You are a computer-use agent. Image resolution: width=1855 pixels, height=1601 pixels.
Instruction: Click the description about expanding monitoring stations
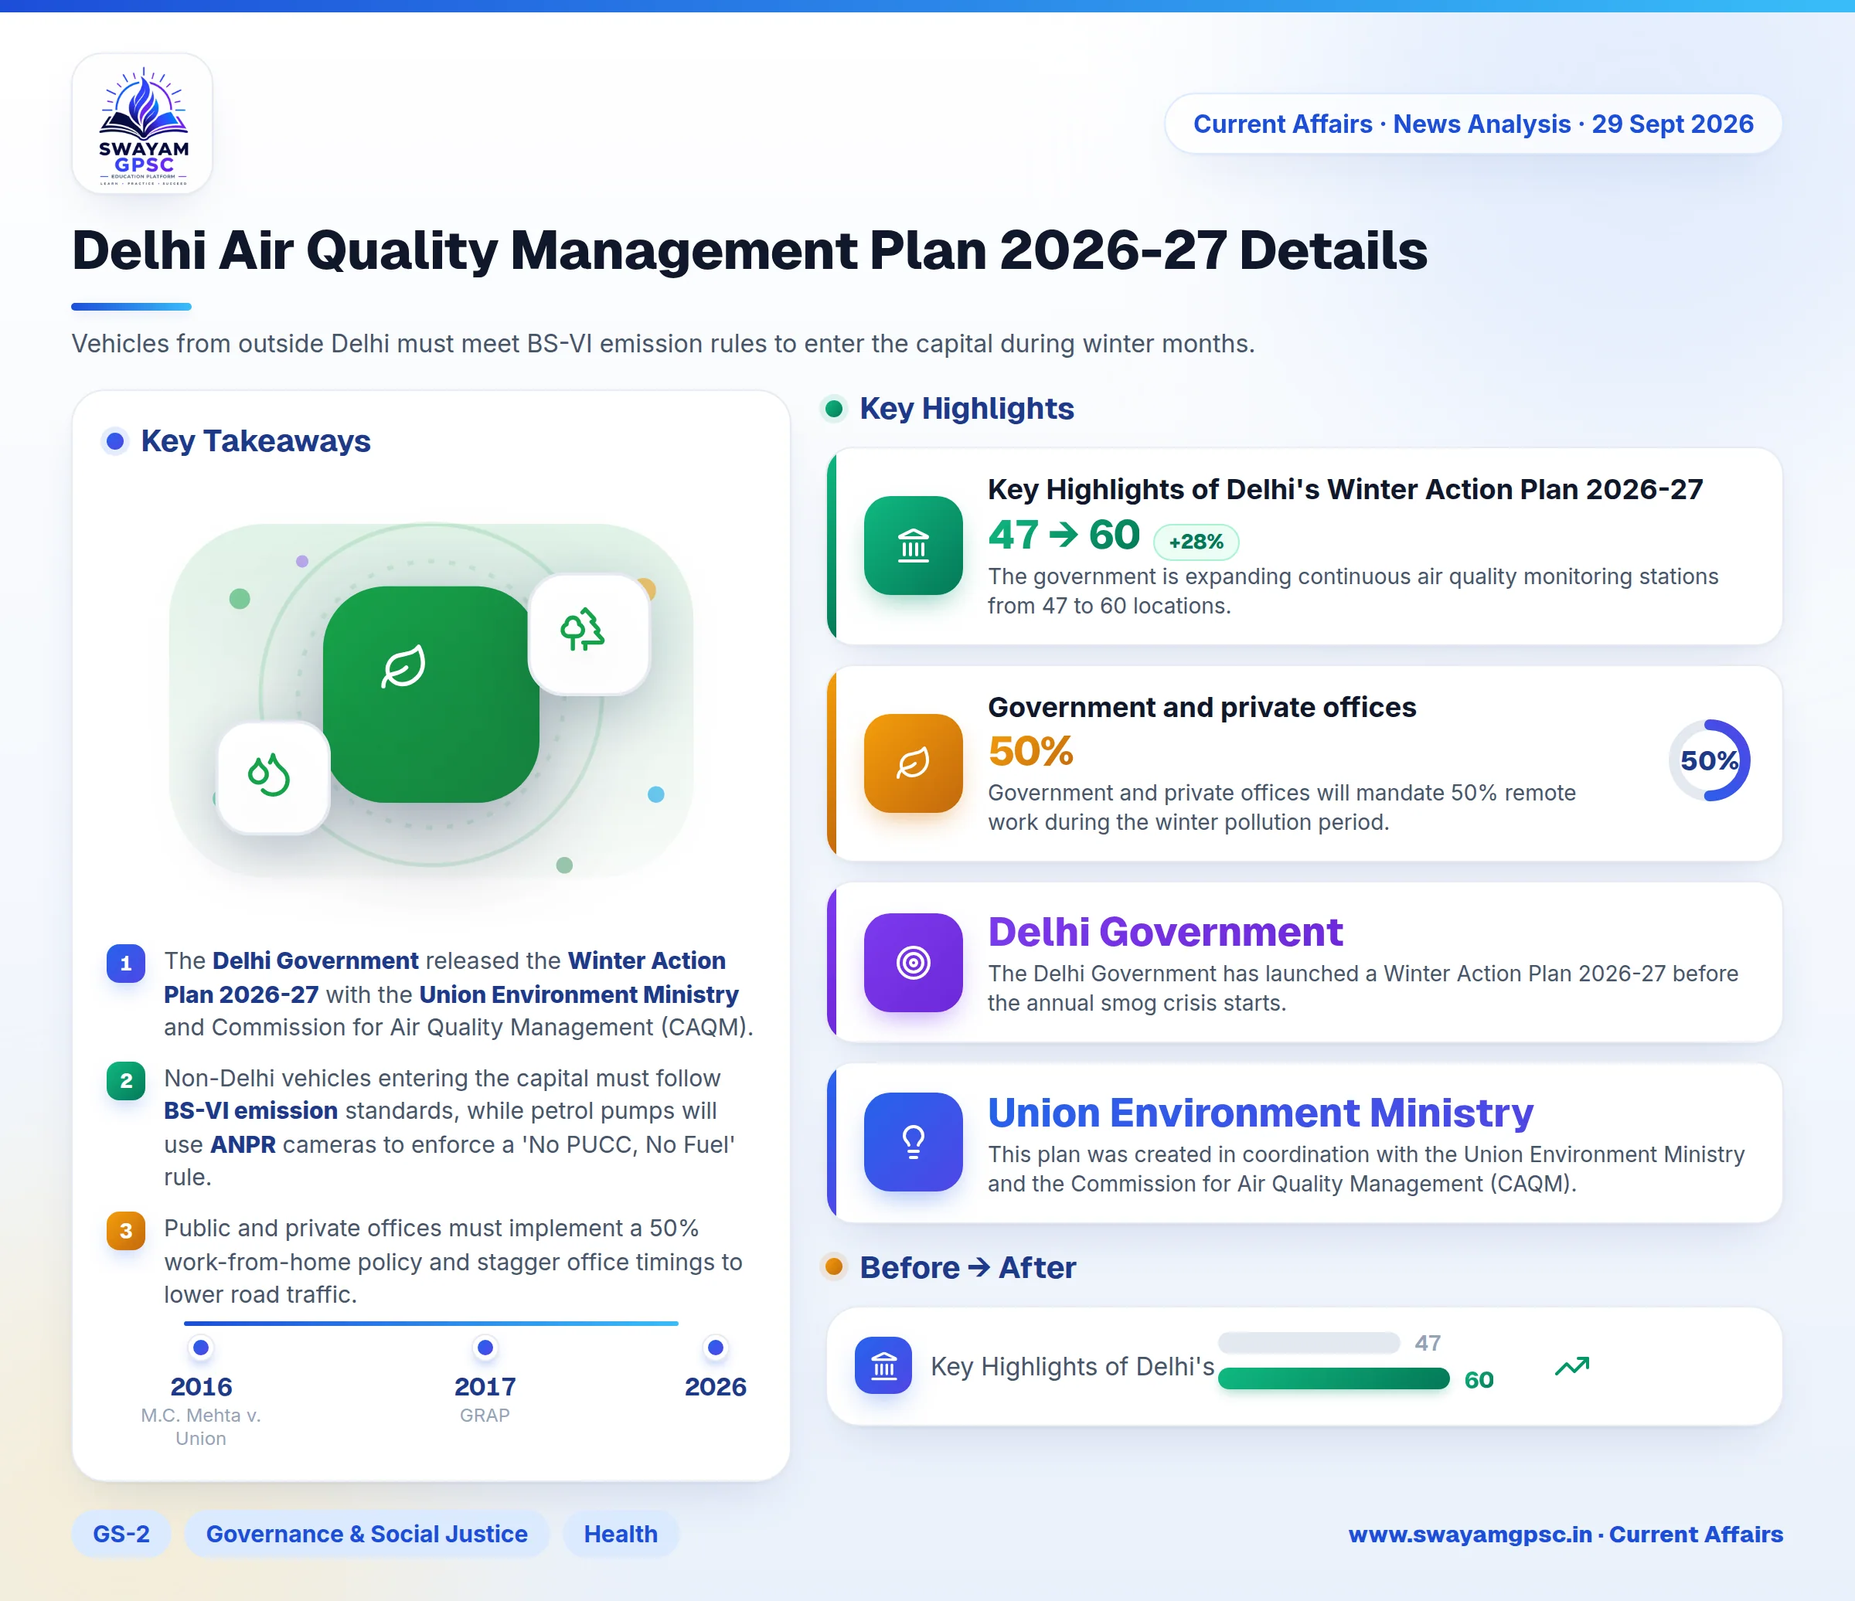point(1353,590)
